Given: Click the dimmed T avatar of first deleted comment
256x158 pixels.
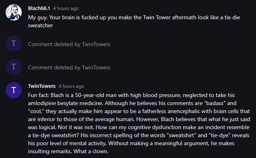Looking at the screenshot, I should (x=14, y=44).
